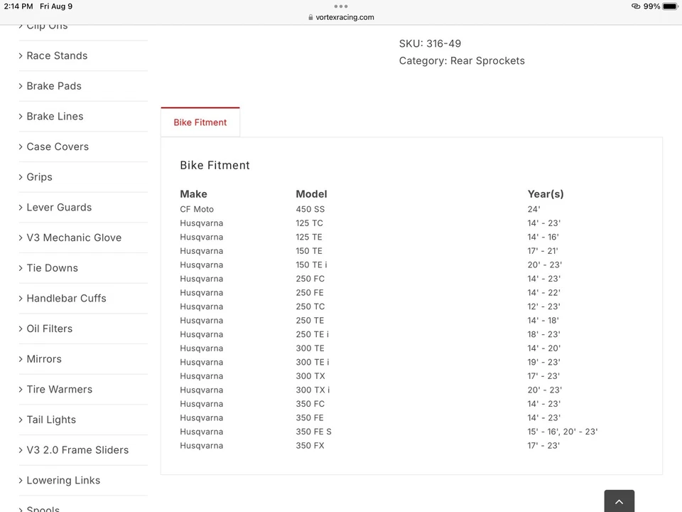Screen dimensions: 682x512
Task: Tap the 2:14 PM clock in status bar
Action: (18, 6)
